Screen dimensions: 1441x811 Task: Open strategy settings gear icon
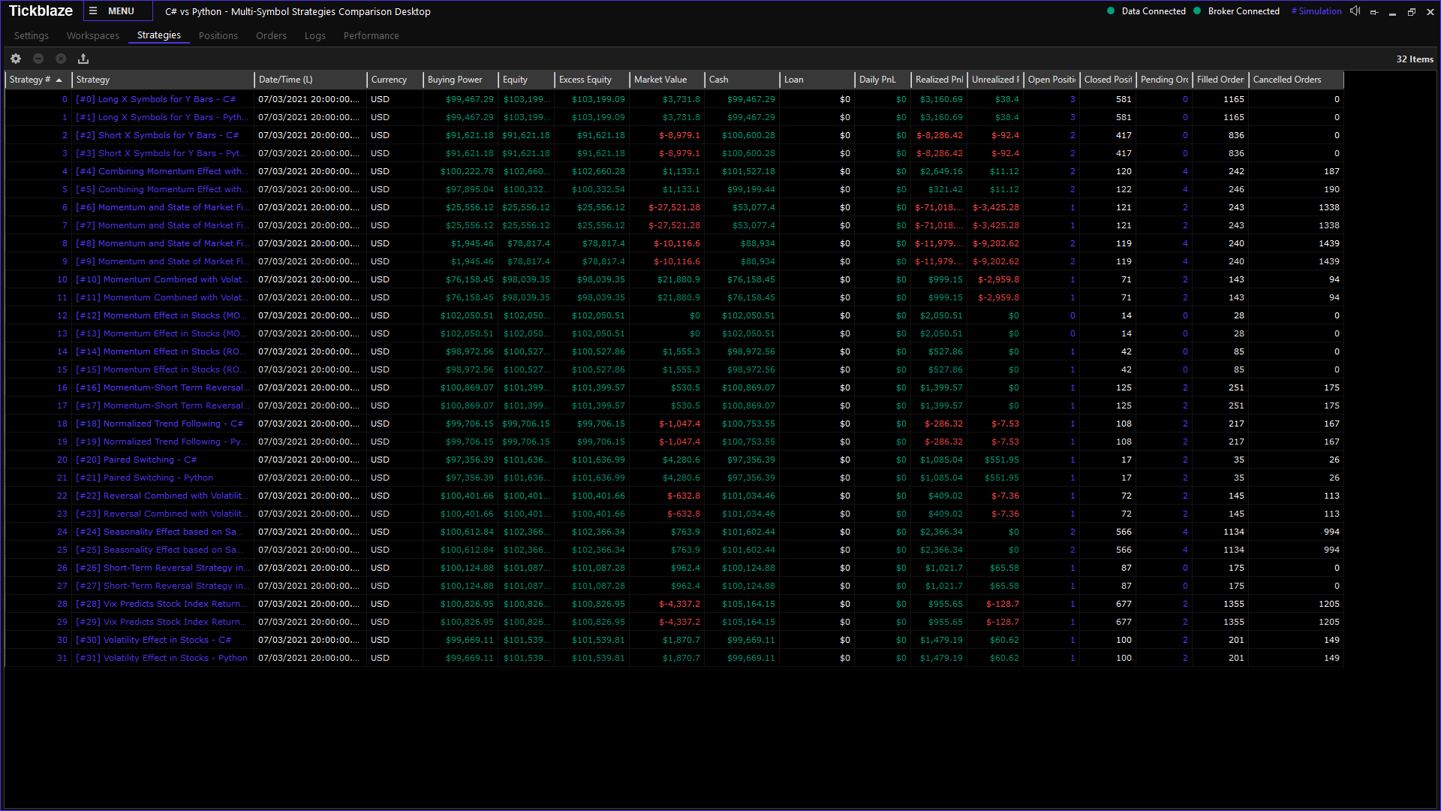pos(16,59)
